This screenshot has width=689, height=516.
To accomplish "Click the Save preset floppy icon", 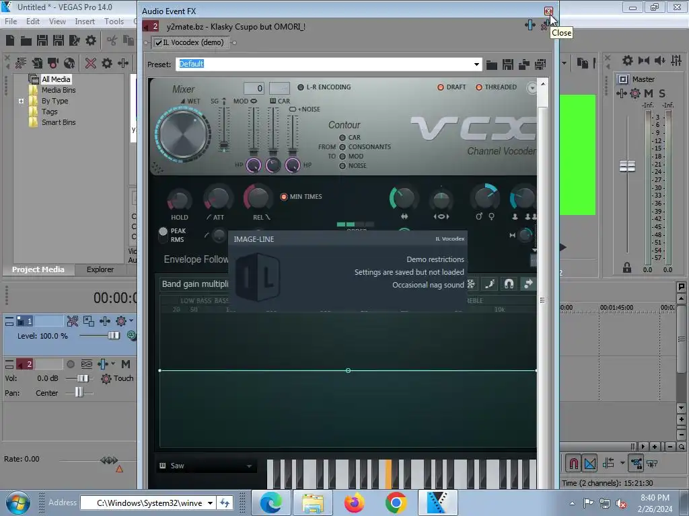I will pos(508,65).
